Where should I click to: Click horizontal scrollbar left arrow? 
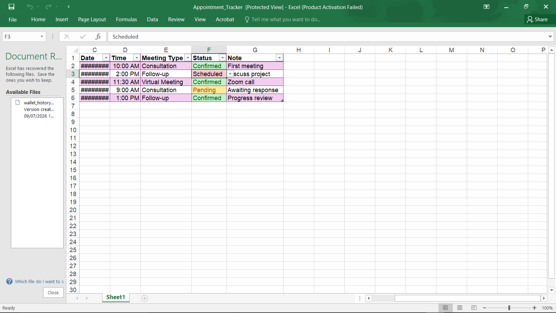click(369, 298)
